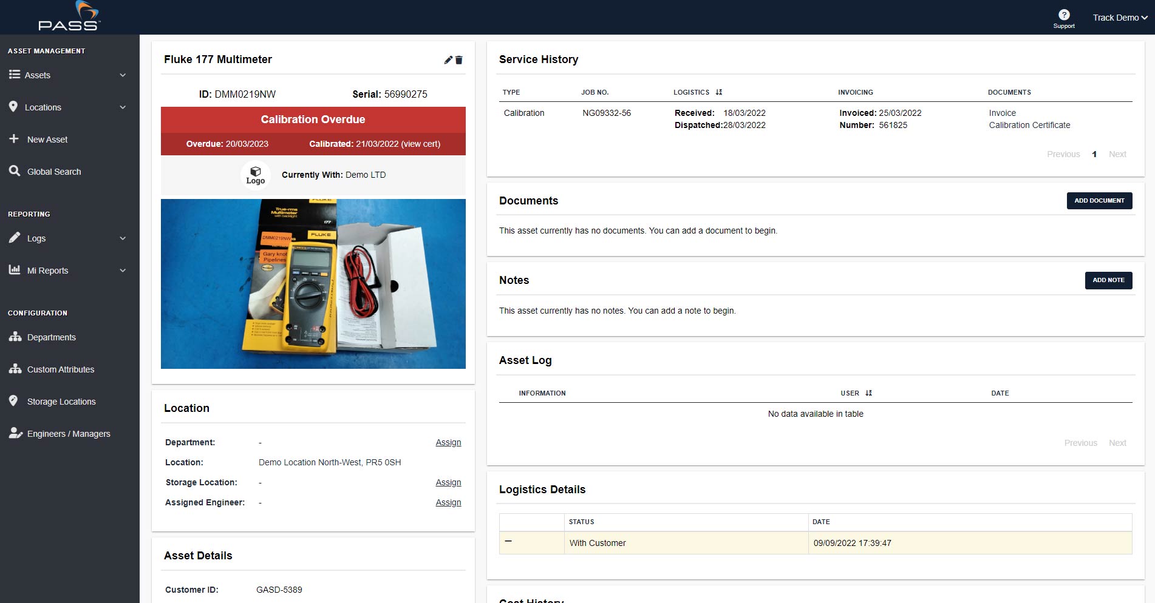Select the asset ID DMM0219NW
Image resolution: width=1155 pixels, height=603 pixels.
[x=245, y=94]
